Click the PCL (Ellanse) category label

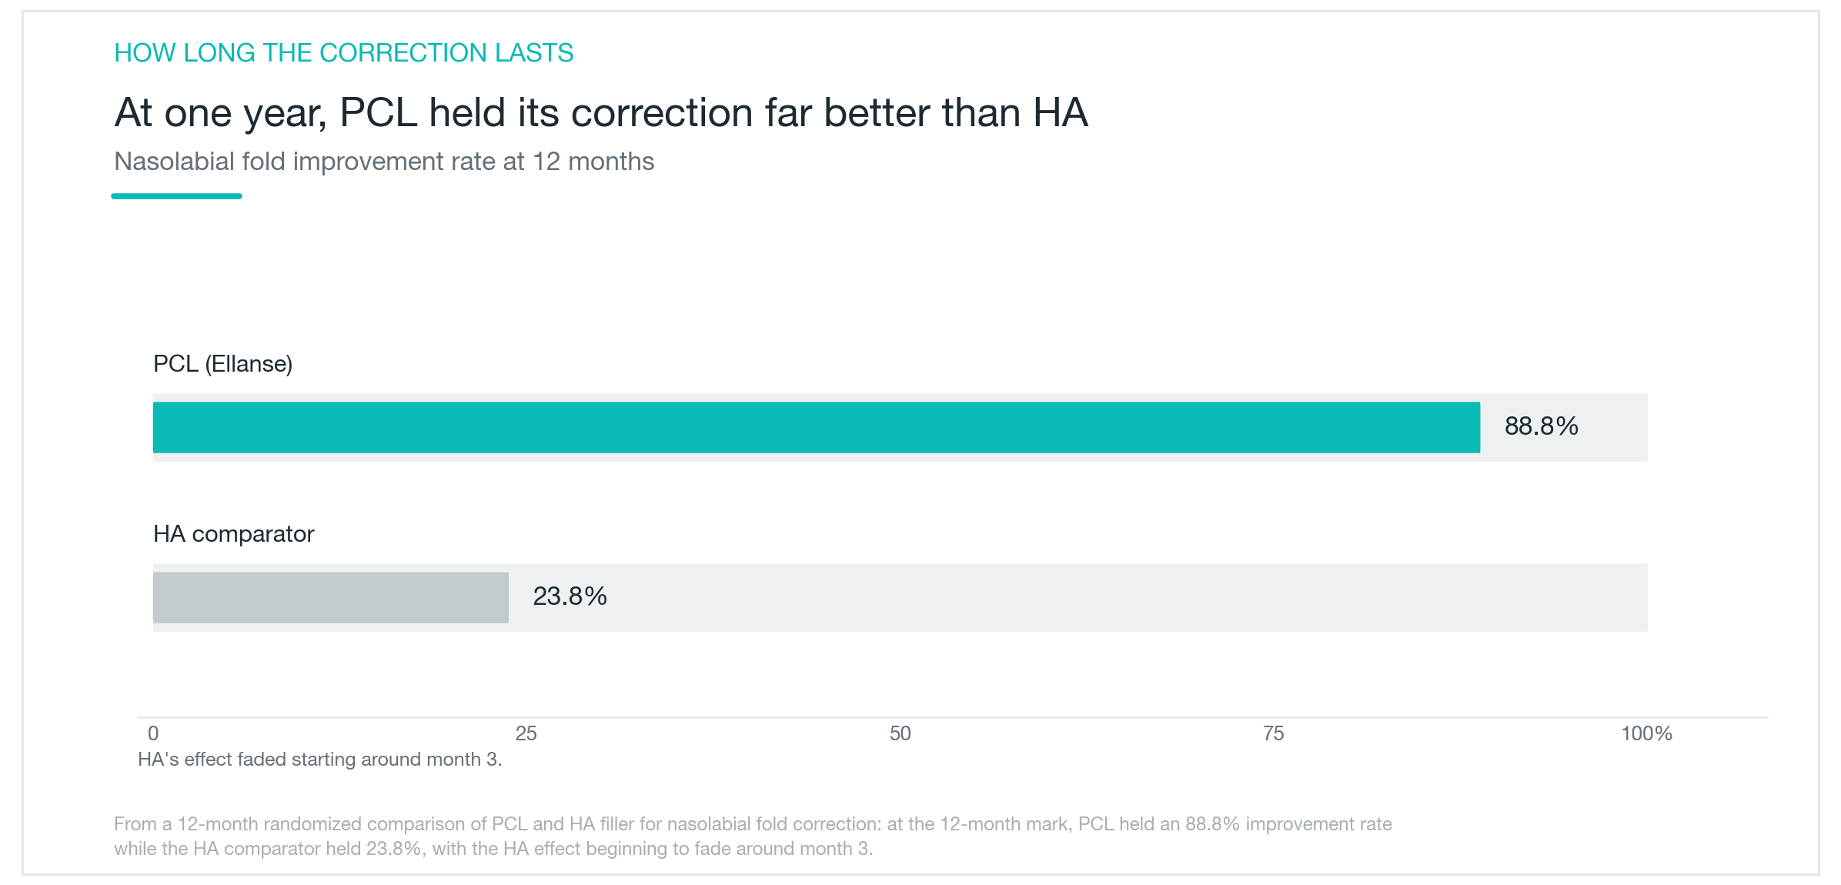(x=222, y=364)
